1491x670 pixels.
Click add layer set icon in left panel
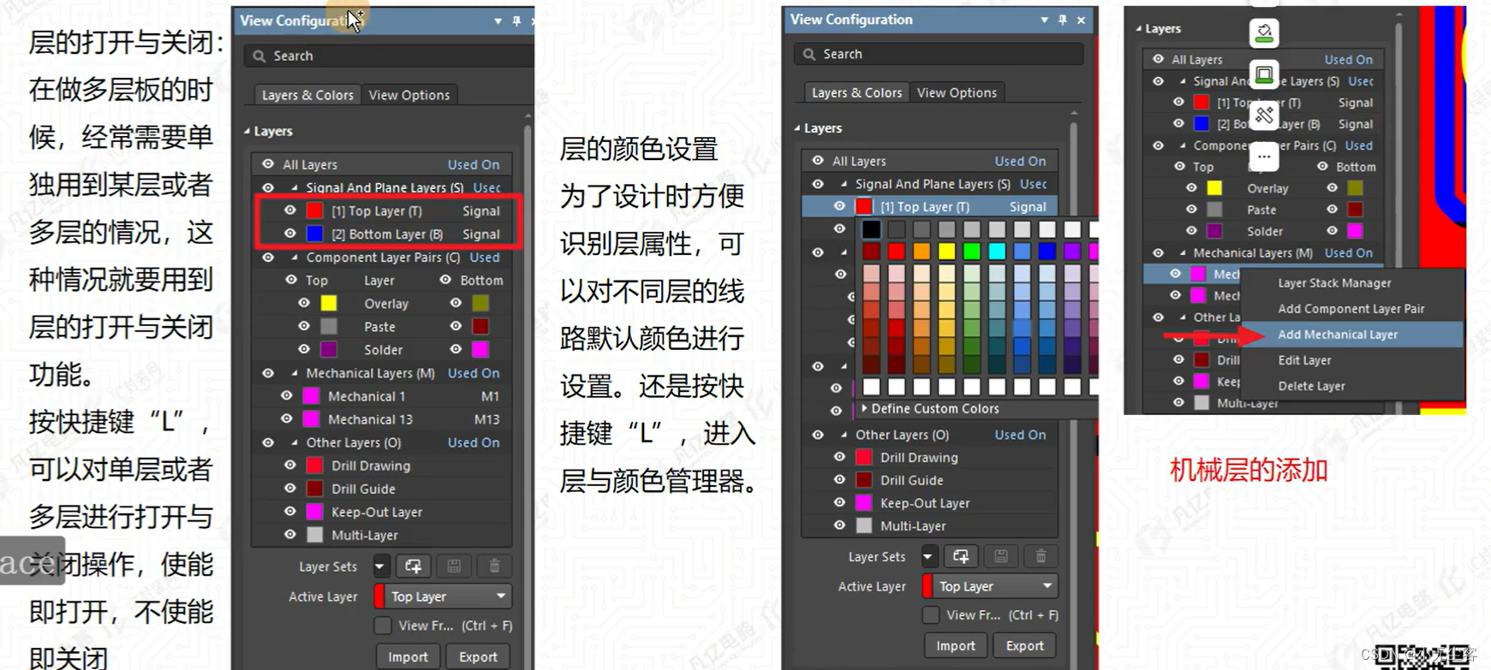(414, 566)
